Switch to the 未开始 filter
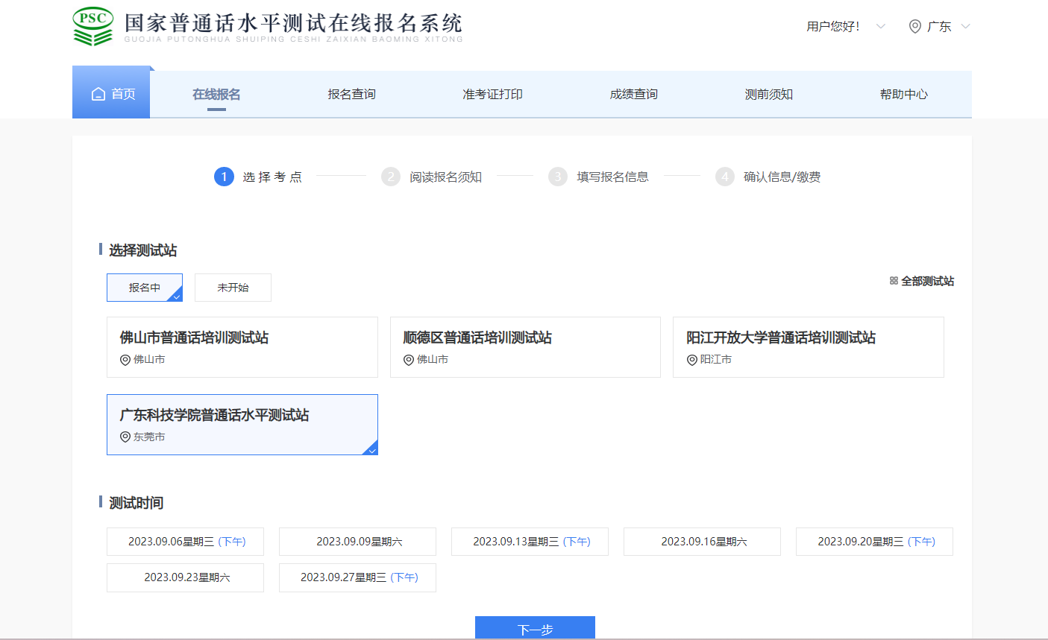Image resolution: width=1048 pixels, height=640 pixels. (233, 288)
